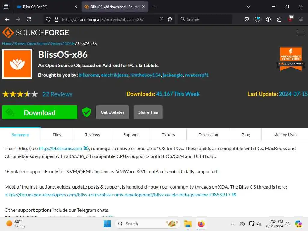Open the weather widget 89°F Sunny
The height and width of the screenshot is (231, 308).
tap(16, 224)
